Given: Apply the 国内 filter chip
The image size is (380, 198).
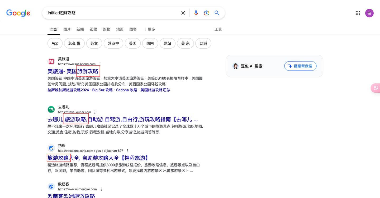Looking at the screenshot, I should (x=150, y=43).
